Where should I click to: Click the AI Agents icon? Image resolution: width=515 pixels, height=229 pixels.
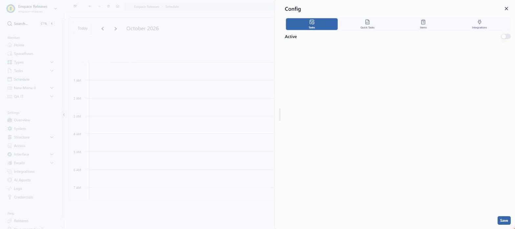[10, 180]
